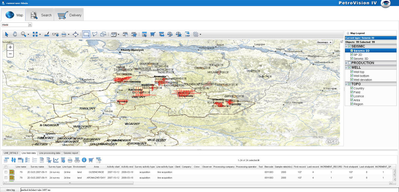Click the AROMAZHEVSKIY area cell
The height and width of the screenshot is (192, 399).
click(x=96, y=178)
